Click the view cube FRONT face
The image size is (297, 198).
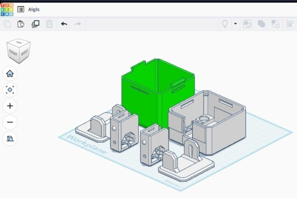[13, 53]
